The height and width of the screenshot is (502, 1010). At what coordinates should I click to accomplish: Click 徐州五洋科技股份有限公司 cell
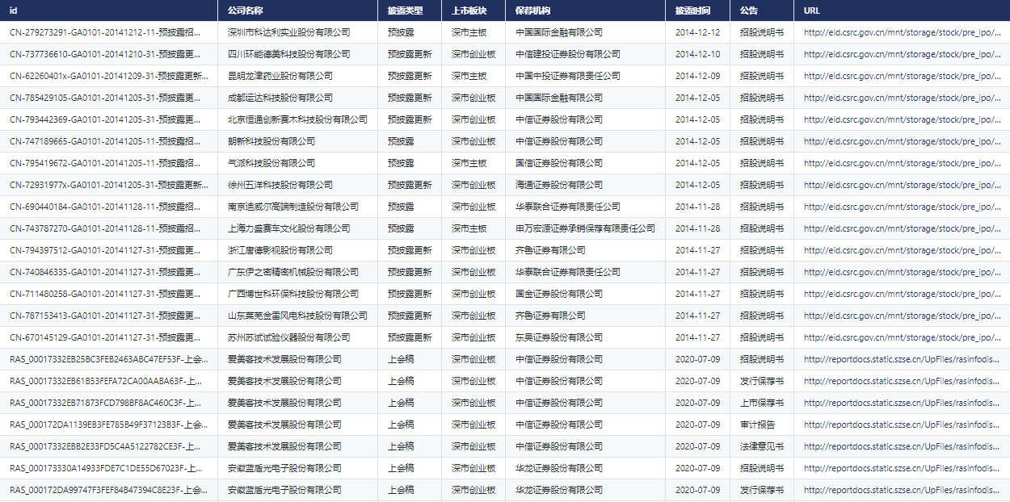[x=280, y=185]
